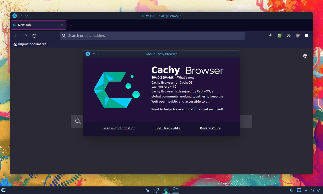Focus the Search or enter address bar
Viewport: 323px width, 194px height.
coord(152,36)
